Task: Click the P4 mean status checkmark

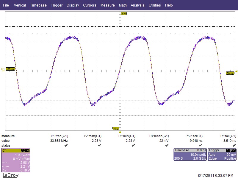Action: (167, 145)
